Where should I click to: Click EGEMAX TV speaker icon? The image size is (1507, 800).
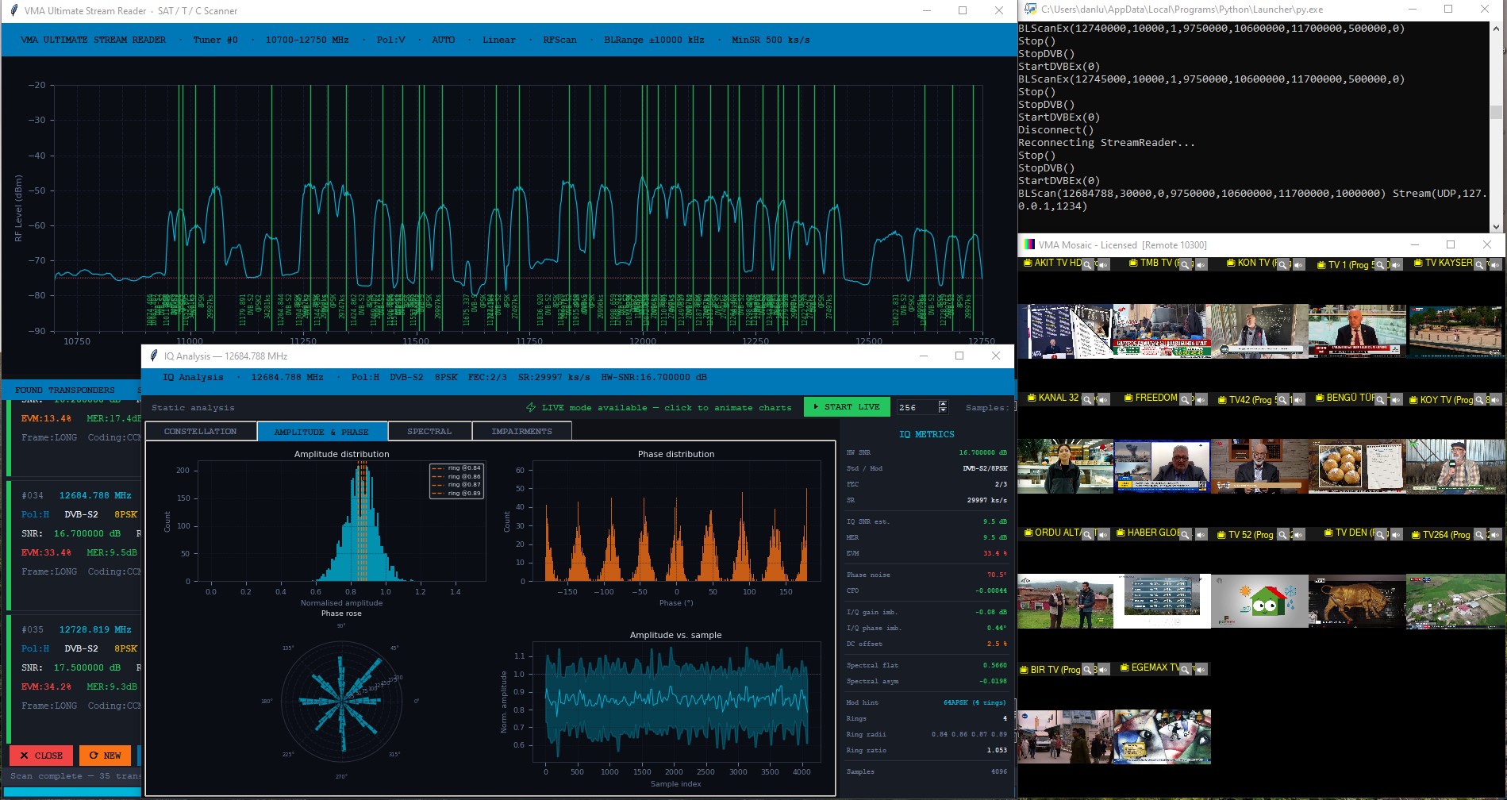1201,669
